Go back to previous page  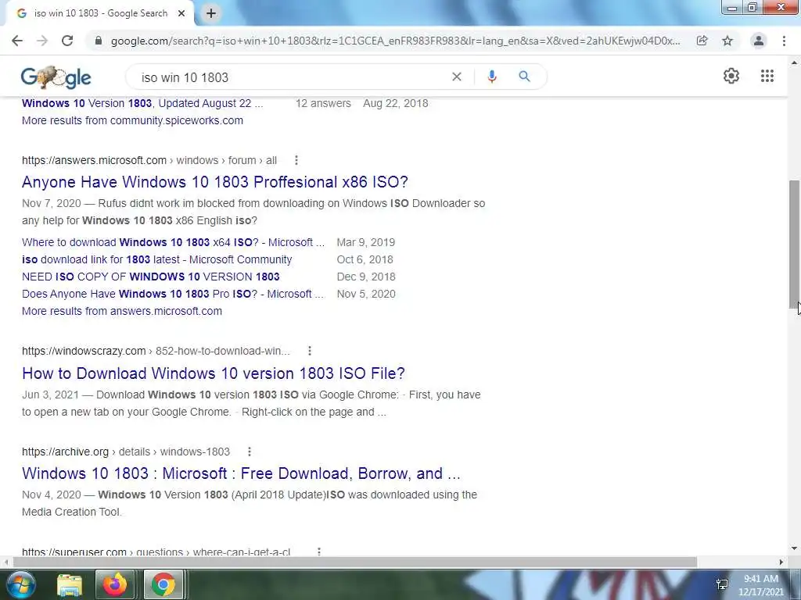[x=17, y=41]
